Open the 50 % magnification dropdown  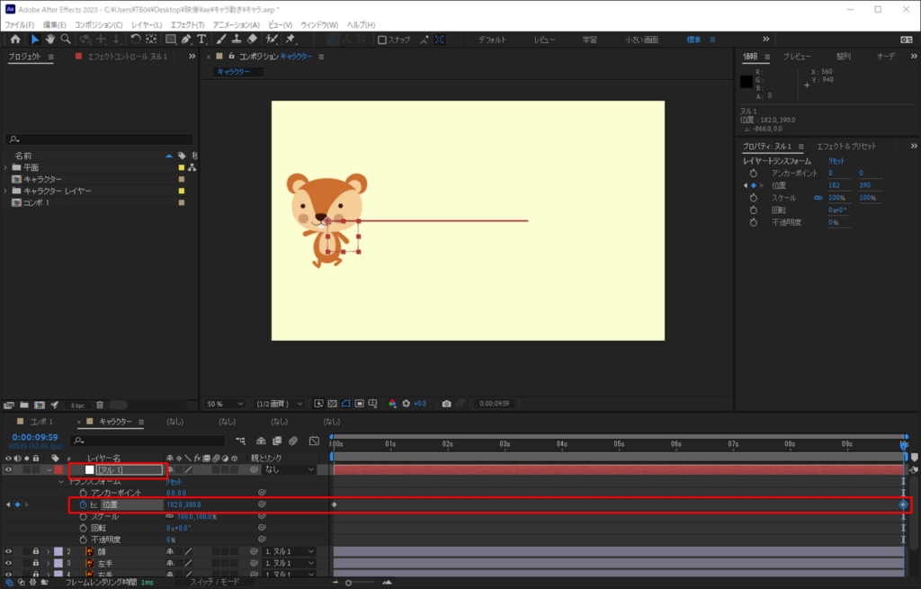225,404
